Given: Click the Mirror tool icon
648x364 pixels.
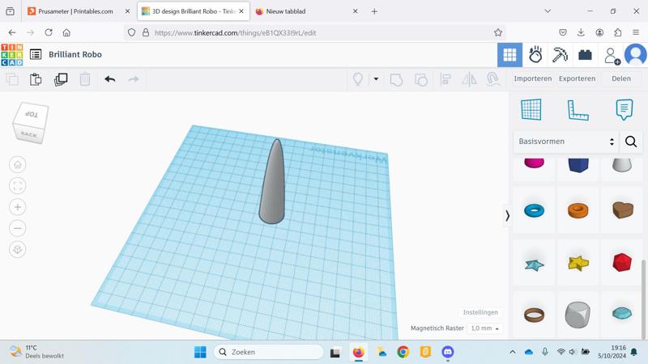Looking at the screenshot, I should (x=469, y=78).
